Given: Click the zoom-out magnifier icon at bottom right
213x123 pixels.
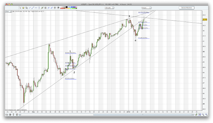Looking at the screenshot, I should [203, 115].
